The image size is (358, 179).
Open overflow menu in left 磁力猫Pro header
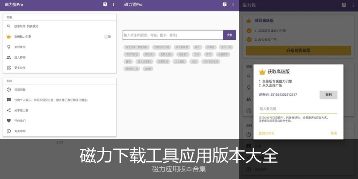click(114, 4)
